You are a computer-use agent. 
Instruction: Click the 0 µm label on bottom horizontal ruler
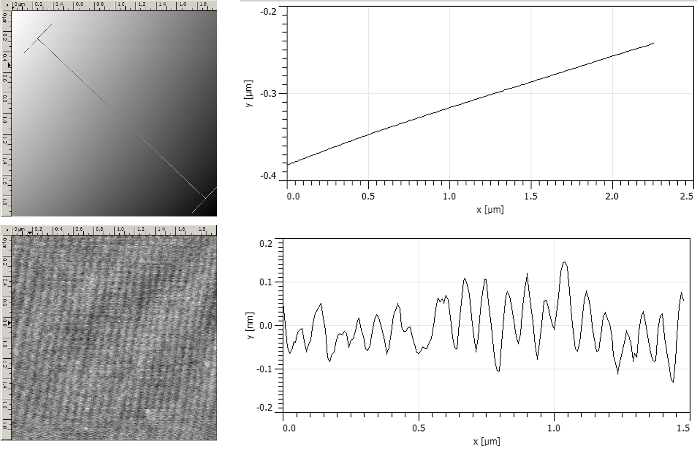[19, 229]
